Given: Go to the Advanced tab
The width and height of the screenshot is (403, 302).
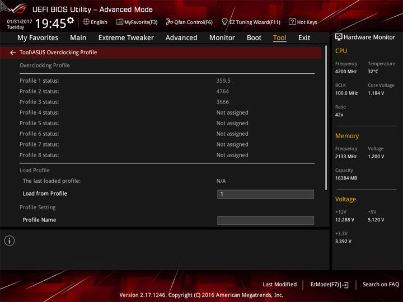Looking at the screenshot, I should pyautogui.click(x=181, y=38).
